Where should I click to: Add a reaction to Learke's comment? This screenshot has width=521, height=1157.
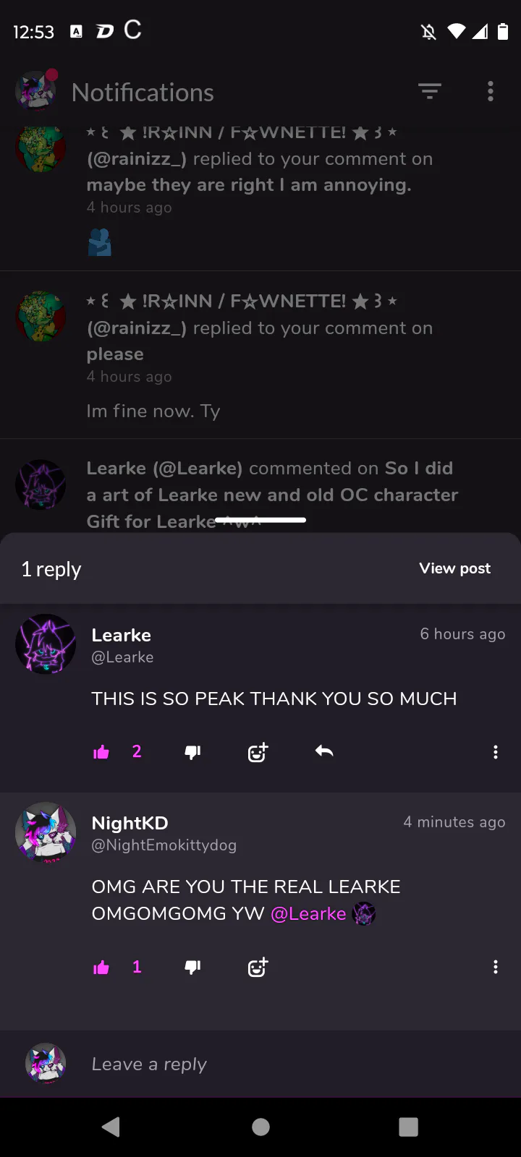click(258, 752)
